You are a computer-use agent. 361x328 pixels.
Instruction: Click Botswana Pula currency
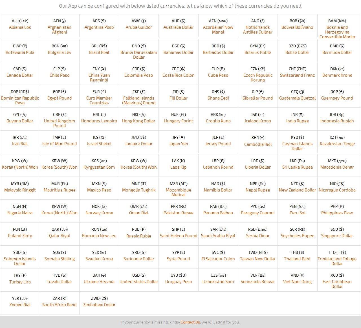(x=20, y=52)
